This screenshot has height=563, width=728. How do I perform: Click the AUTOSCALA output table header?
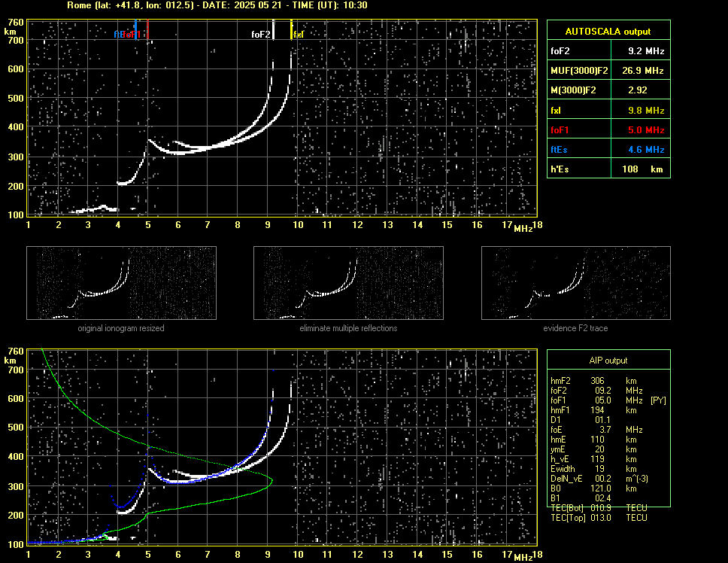click(x=608, y=31)
